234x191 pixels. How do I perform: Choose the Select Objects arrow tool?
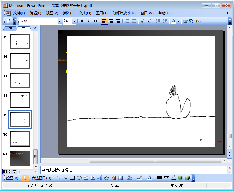pyautogui.click(x=25, y=178)
